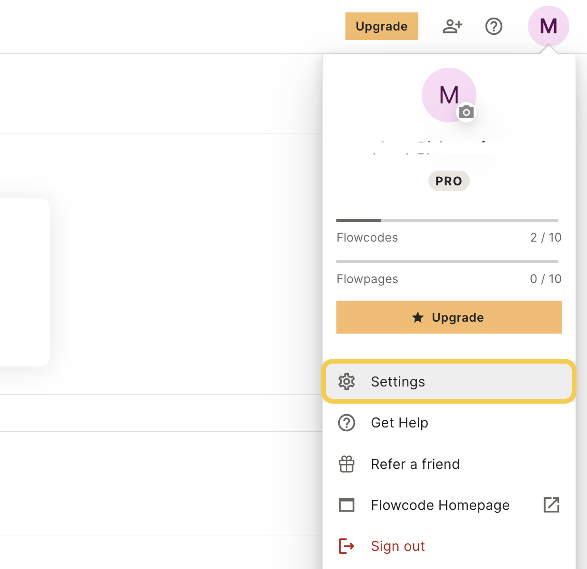
Task: Click the external link arrow icon
Action: pyautogui.click(x=551, y=505)
